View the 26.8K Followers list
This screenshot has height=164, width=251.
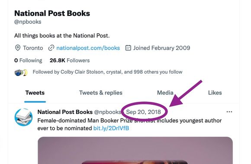[70, 60]
